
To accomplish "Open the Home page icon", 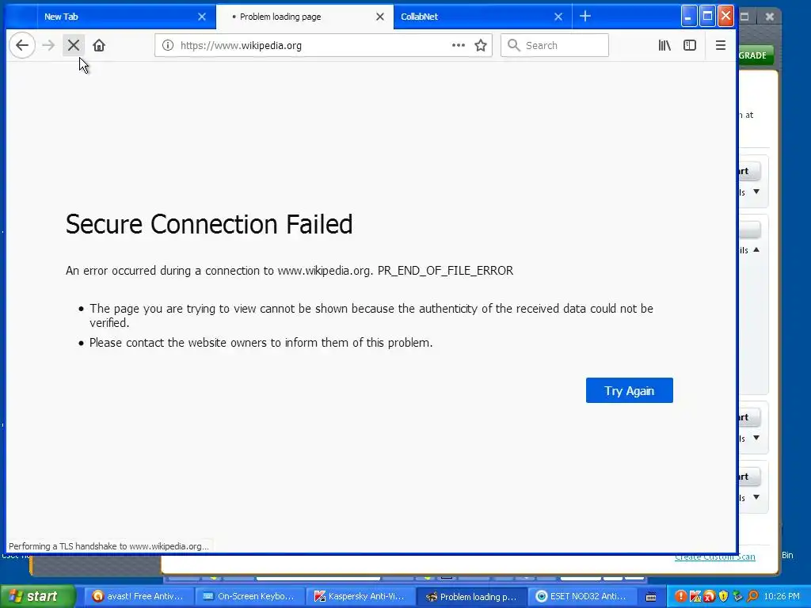I will point(99,45).
